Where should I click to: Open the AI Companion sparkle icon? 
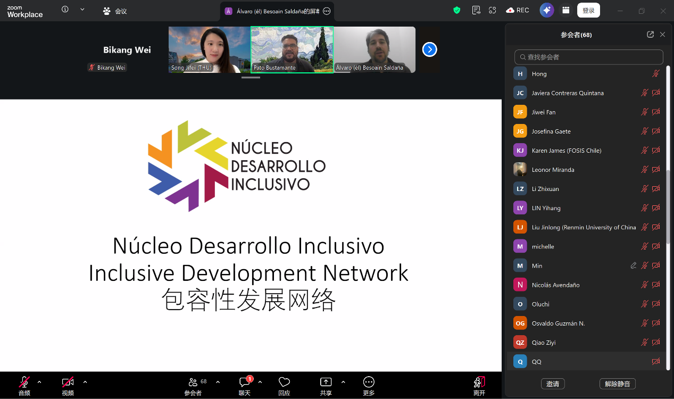[546, 10]
